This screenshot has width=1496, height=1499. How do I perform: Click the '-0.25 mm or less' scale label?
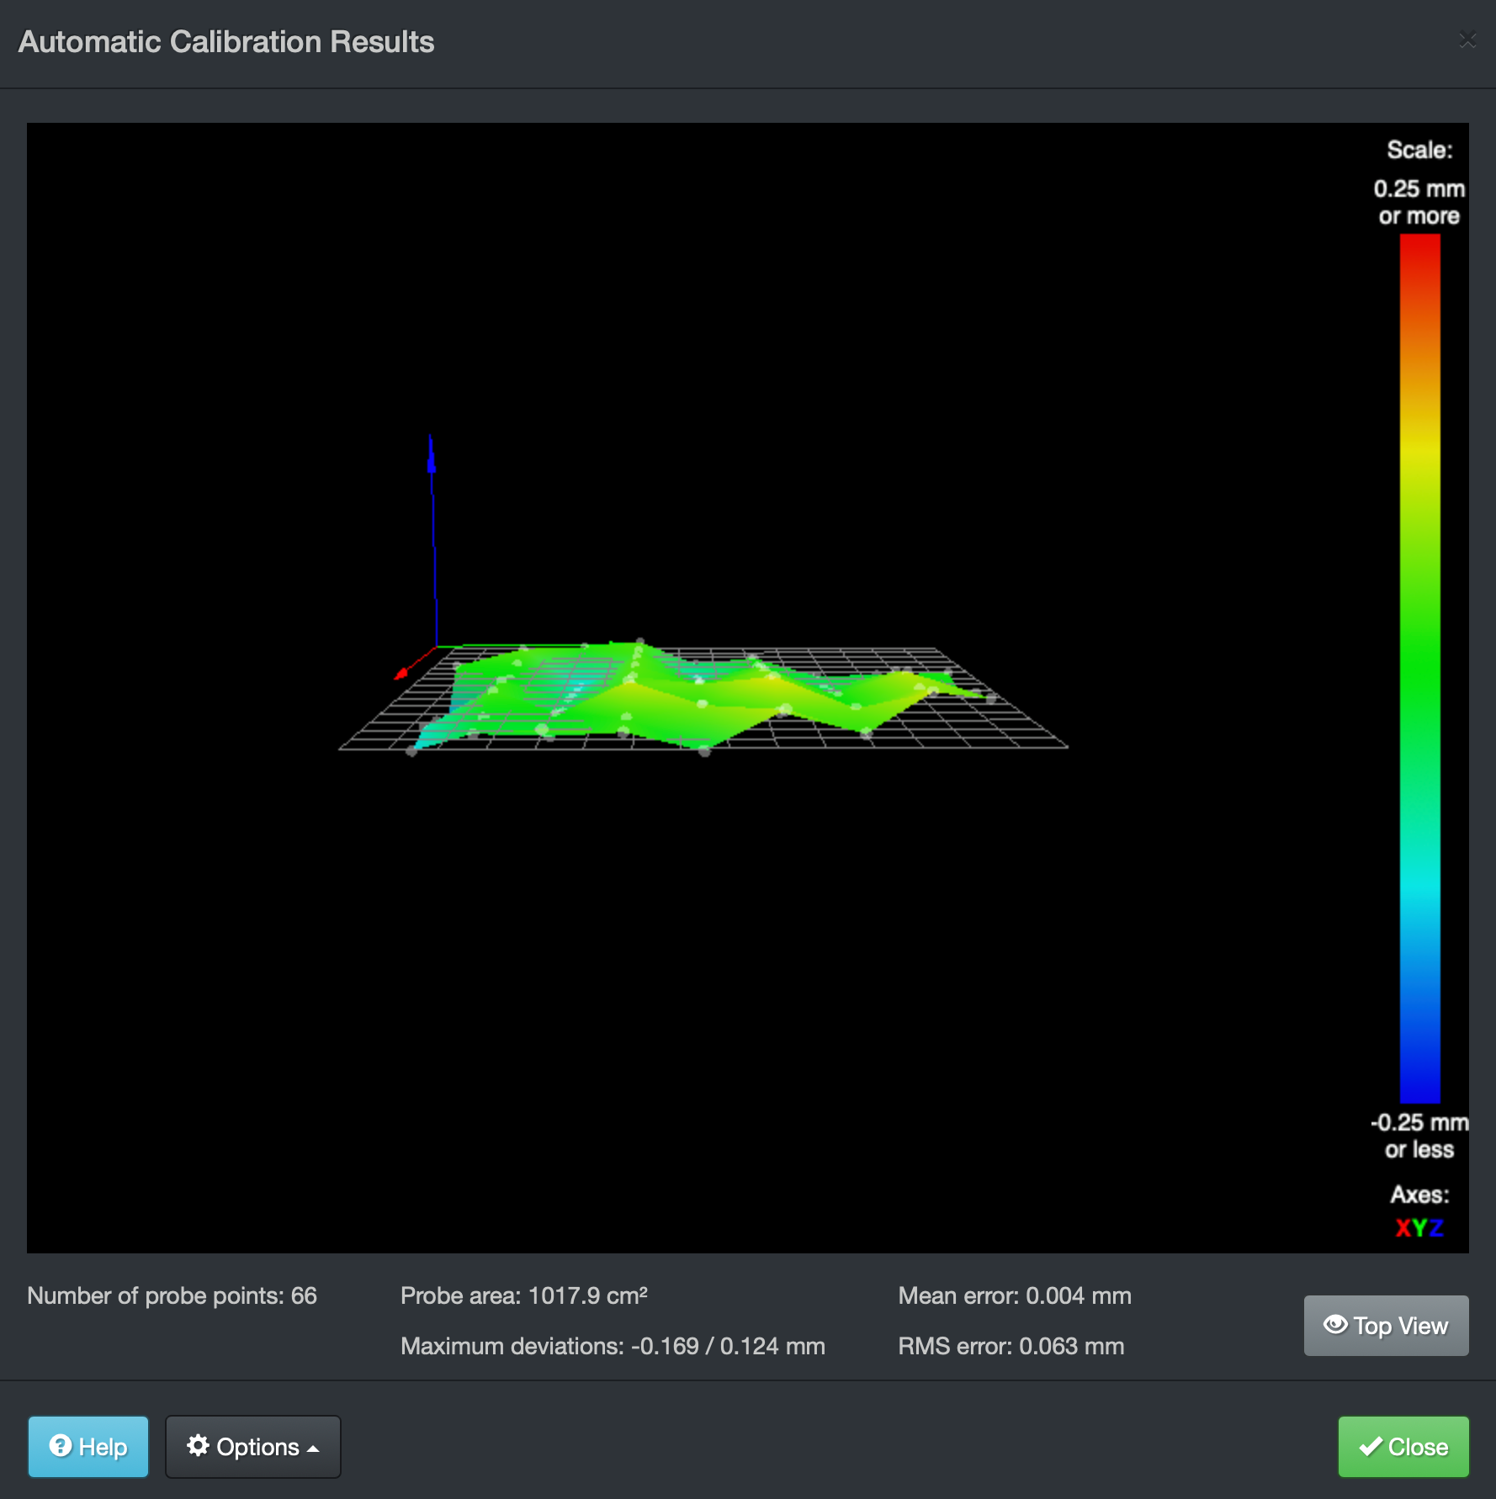[1419, 1136]
